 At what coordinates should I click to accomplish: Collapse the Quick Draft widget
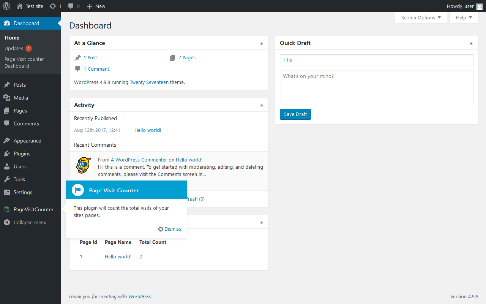coord(471,43)
